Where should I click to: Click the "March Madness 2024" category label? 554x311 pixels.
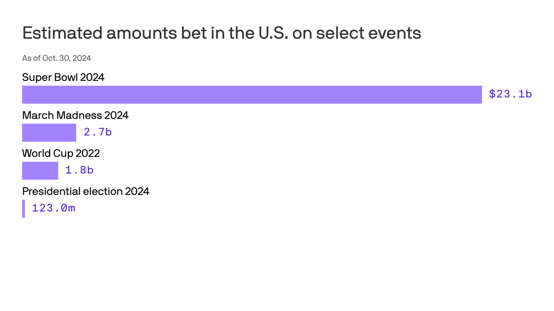(75, 115)
